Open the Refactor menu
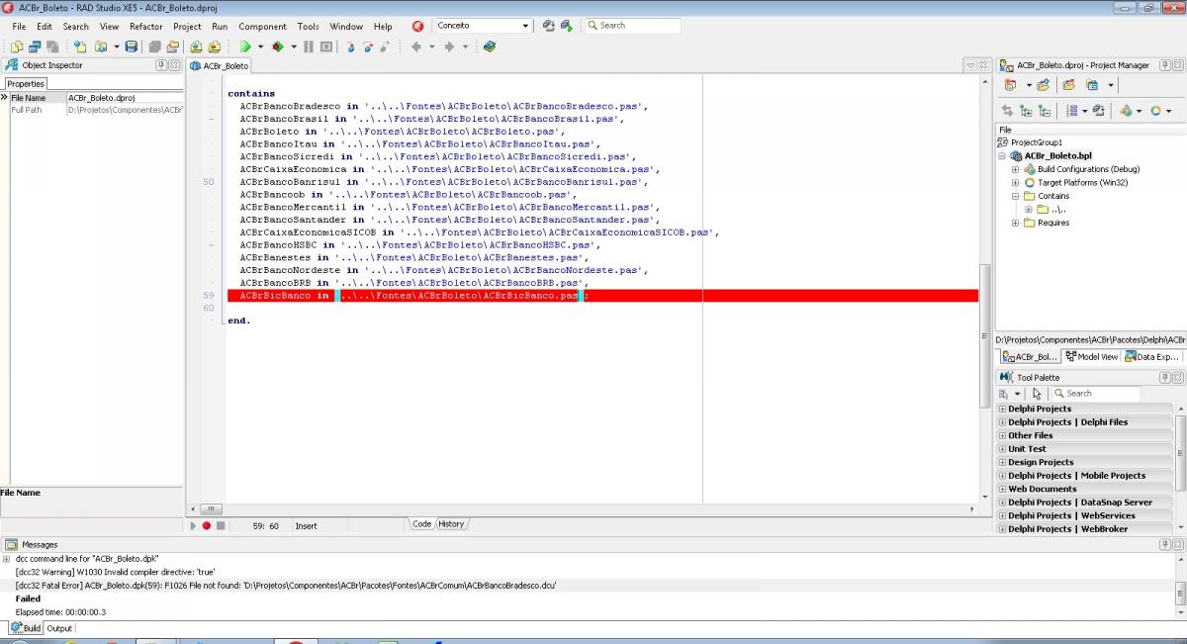This screenshot has height=644, width=1187. click(x=145, y=27)
